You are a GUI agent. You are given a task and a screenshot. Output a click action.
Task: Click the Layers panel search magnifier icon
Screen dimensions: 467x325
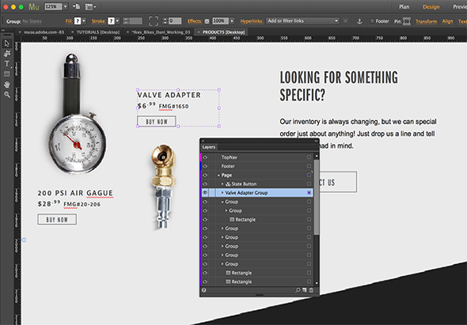[x=298, y=290]
